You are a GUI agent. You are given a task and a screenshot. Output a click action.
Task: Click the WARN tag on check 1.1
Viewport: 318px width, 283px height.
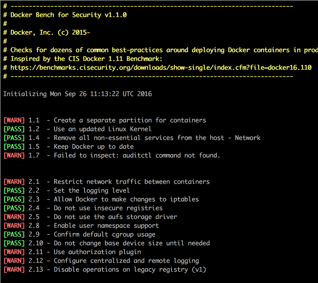pos(14,120)
